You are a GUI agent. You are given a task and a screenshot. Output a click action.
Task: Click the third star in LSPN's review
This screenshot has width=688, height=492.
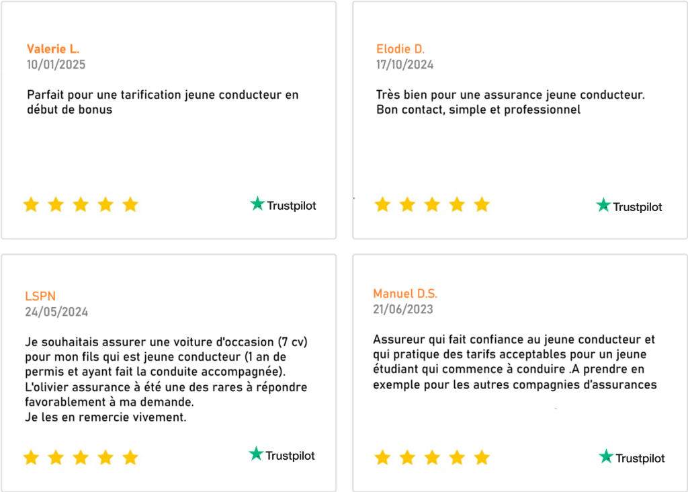pos(81,458)
